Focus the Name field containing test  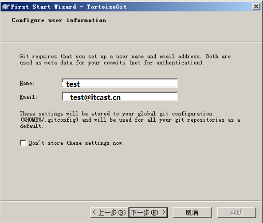tap(120, 83)
